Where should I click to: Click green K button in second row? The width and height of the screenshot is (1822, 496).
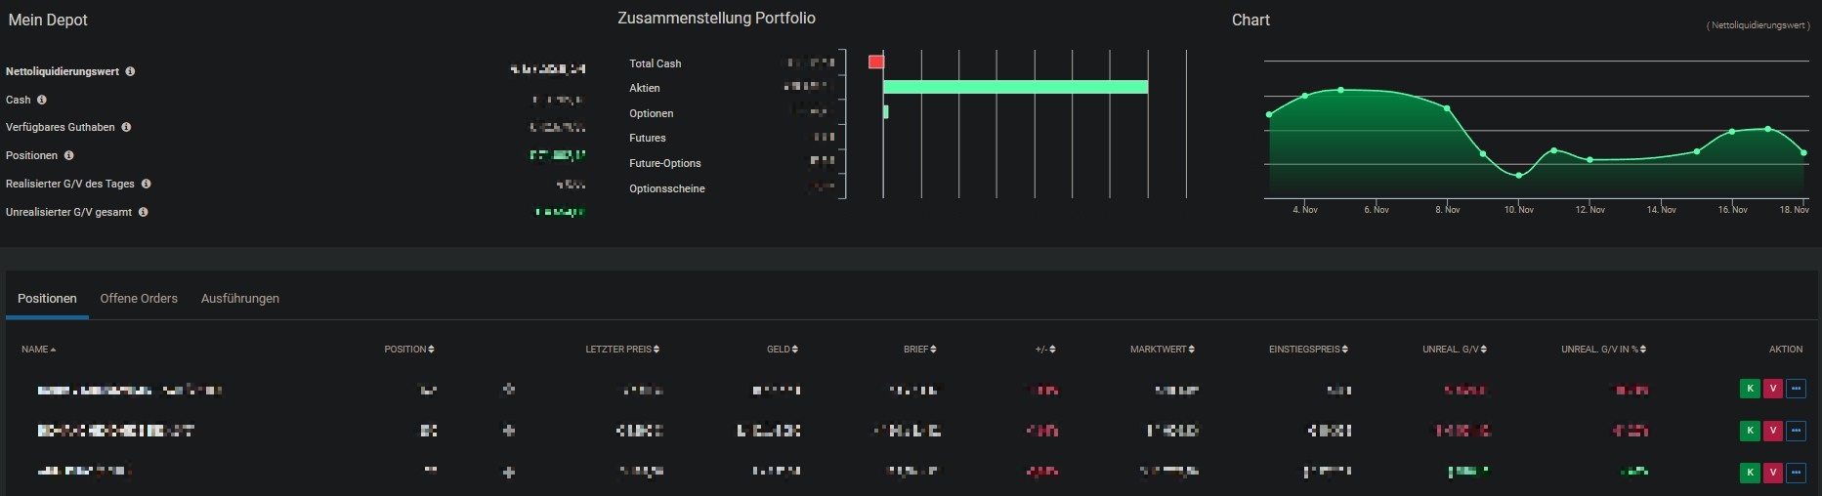(1750, 430)
